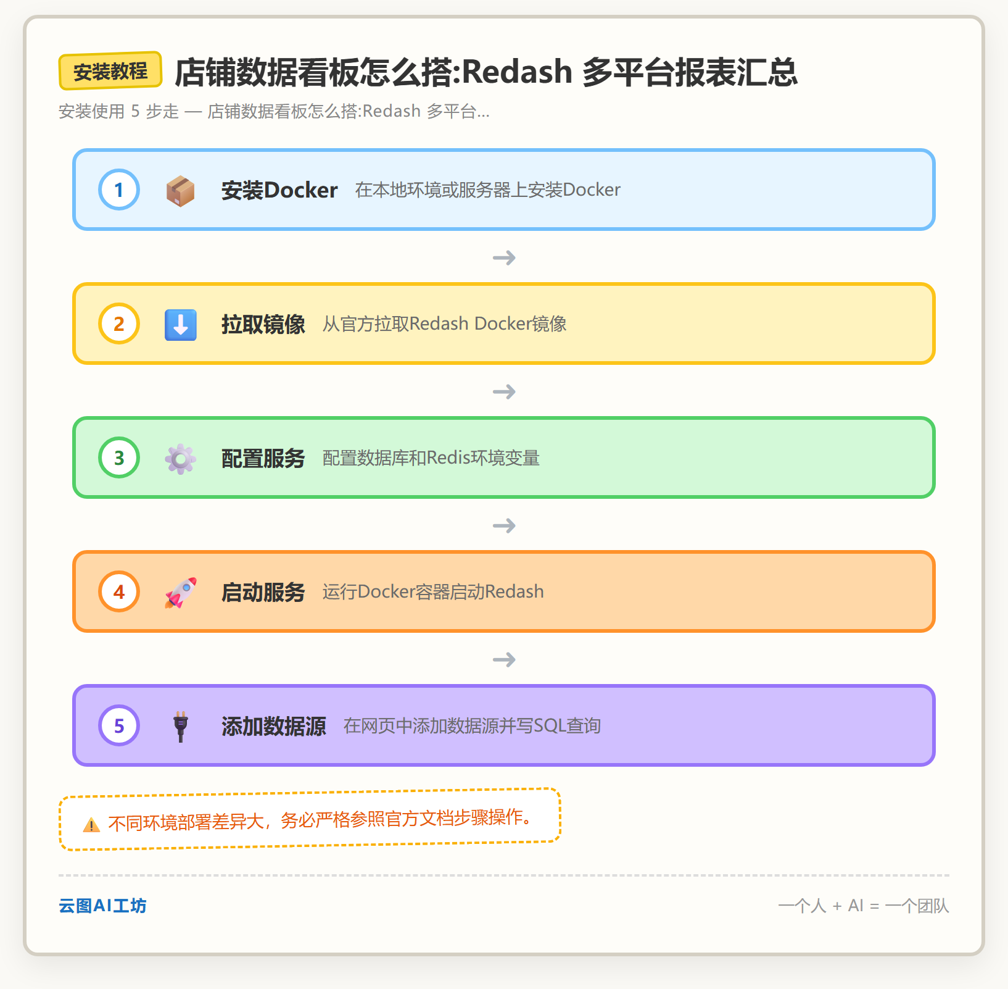
Task: Click the step number 2 circle
Action: coord(119,323)
